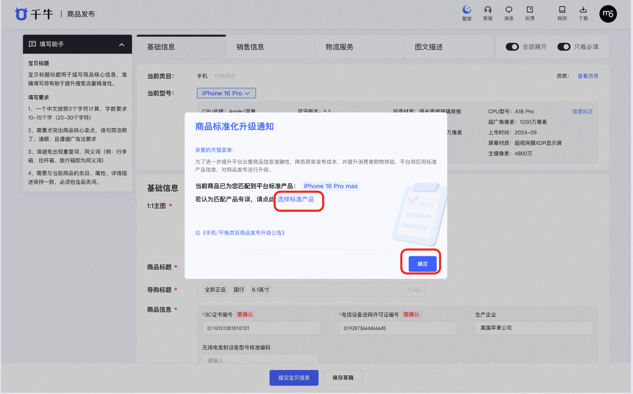This screenshot has height=394, width=633.
Task: Open the 手机/平板类目商品发布升级公告 link
Action: point(244,233)
